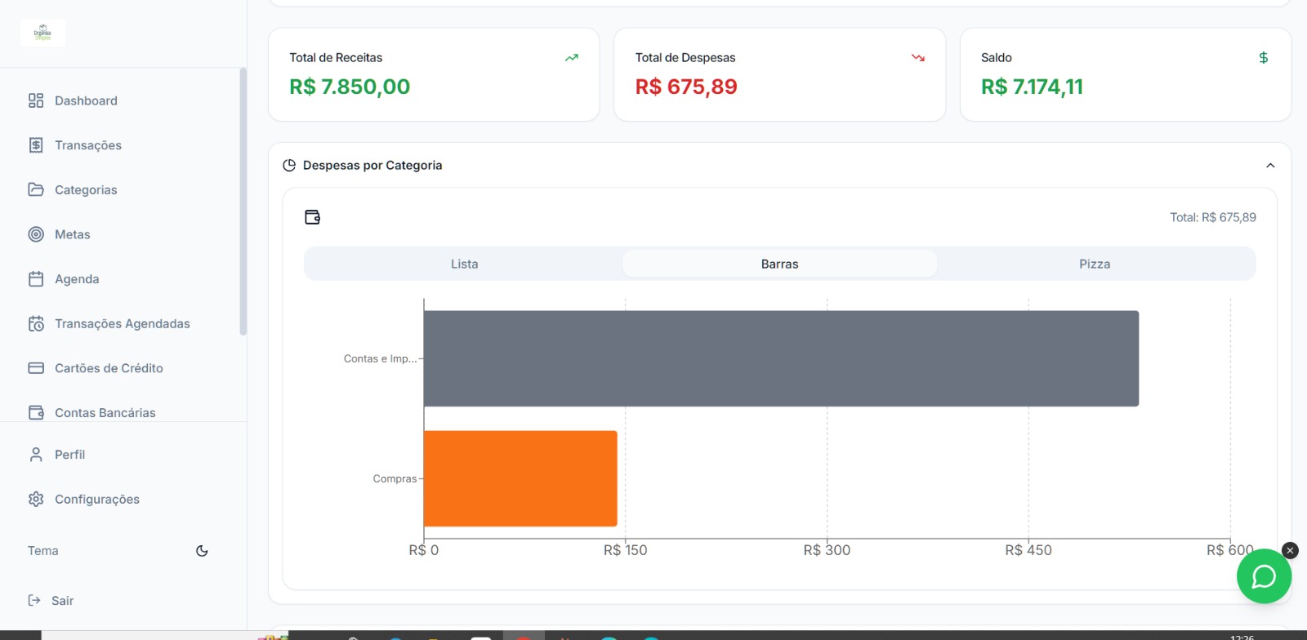Screen dimensions: 1307x640
Task: Open Transações in the sidebar
Action: point(88,145)
